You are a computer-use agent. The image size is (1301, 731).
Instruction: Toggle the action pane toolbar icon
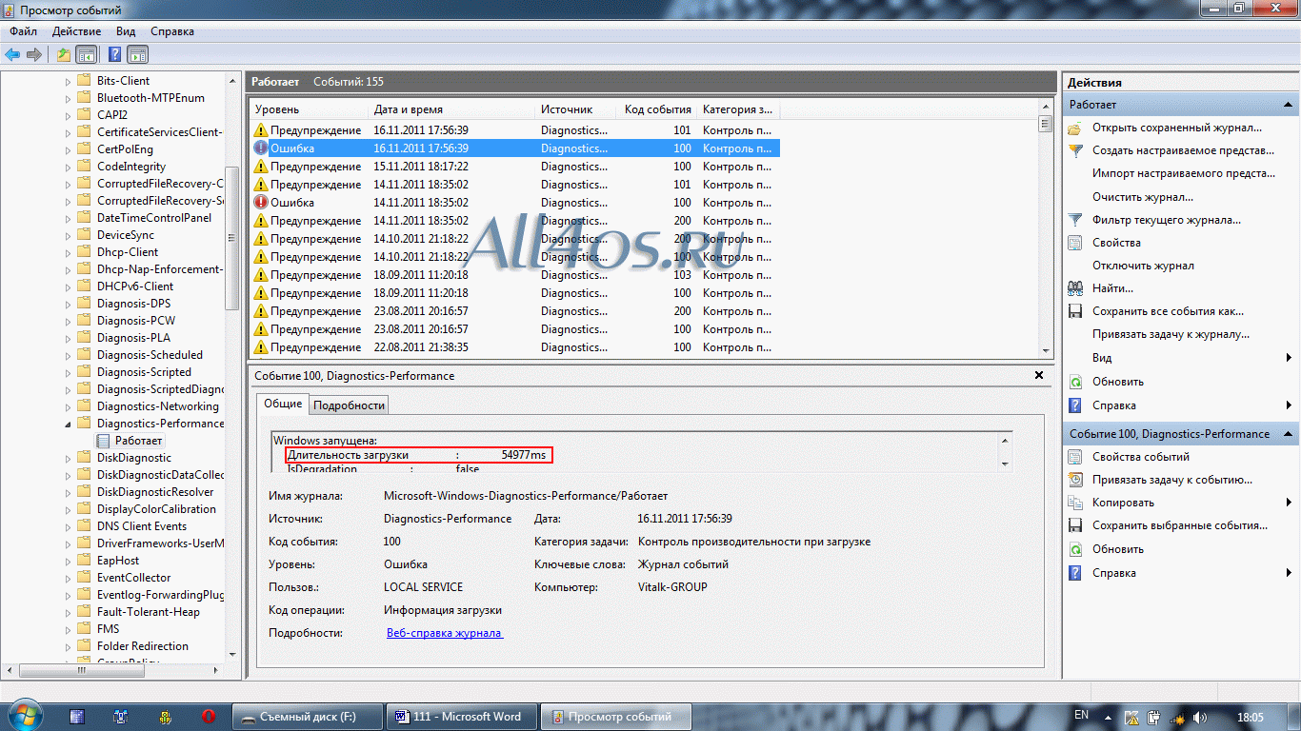pos(138,54)
